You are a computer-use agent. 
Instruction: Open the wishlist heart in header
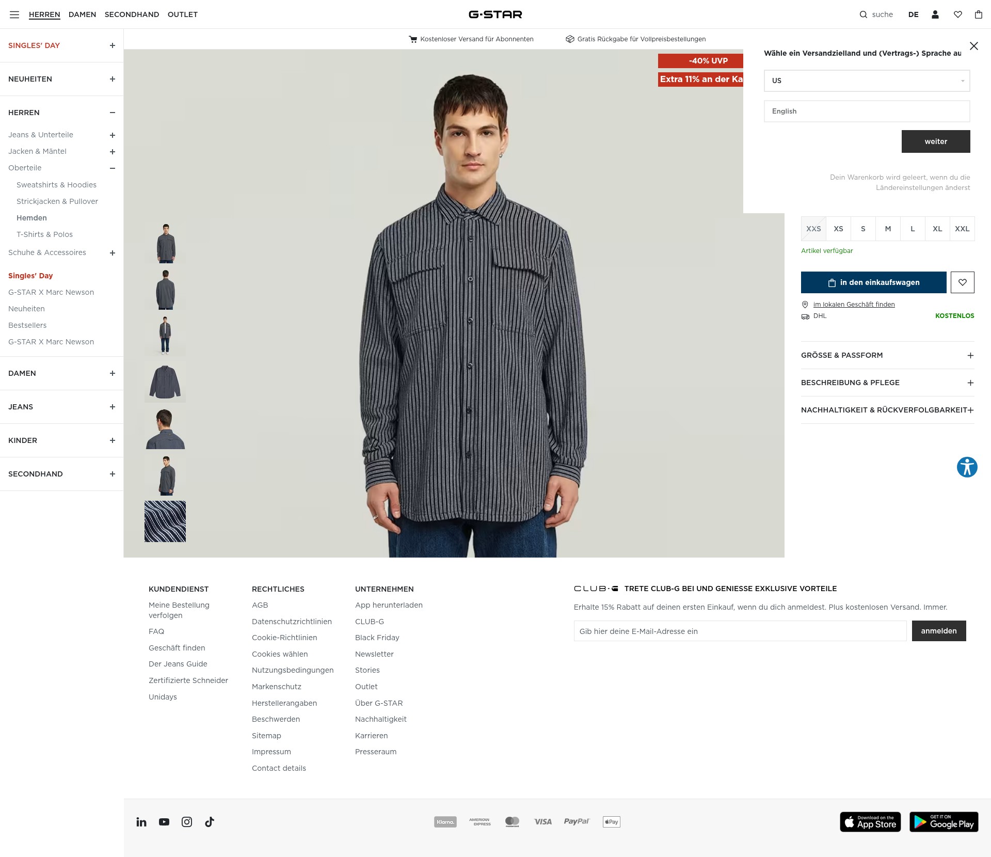pos(957,14)
